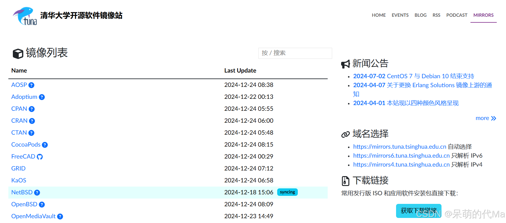Select timestamp 2024-12-18 15:06
The height and width of the screenshot is (223, 506).
[249, 192]
